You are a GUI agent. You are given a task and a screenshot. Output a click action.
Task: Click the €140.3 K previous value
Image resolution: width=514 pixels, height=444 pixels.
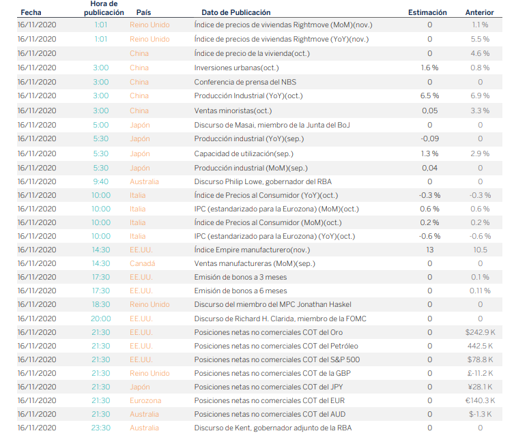pos(480,400)
